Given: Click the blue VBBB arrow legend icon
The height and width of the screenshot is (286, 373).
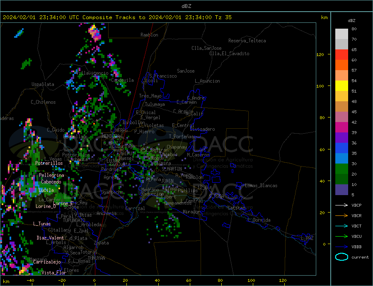Looking at the screenshot, I should click(x=342, y=247).
